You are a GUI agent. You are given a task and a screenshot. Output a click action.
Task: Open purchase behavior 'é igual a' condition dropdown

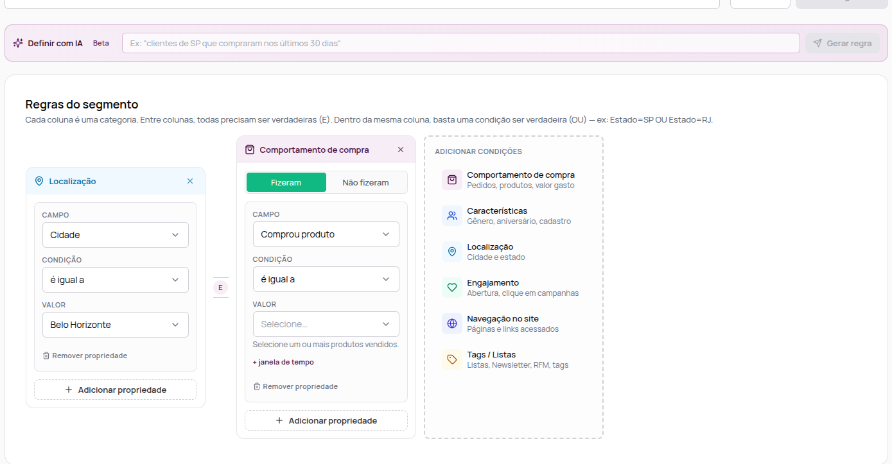326,279
